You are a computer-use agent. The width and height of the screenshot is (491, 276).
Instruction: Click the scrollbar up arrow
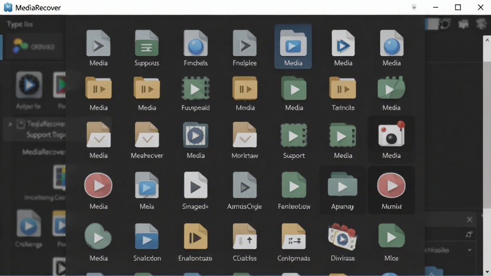tap(487, 40)
